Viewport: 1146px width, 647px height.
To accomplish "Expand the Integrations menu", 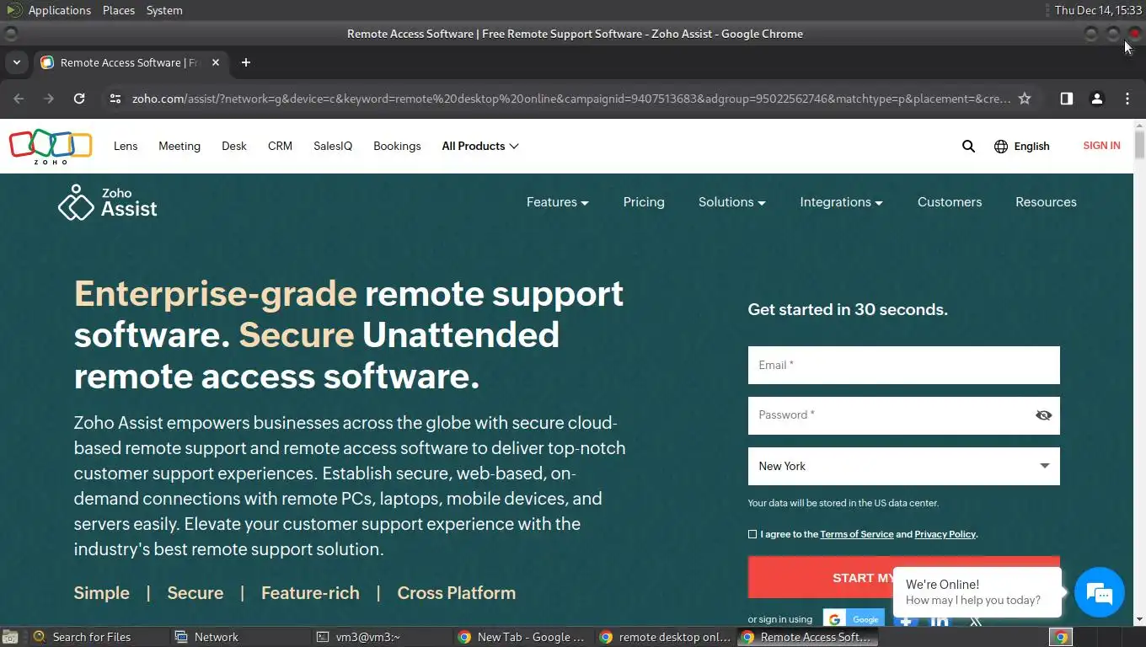I will [x=841, y=202].
